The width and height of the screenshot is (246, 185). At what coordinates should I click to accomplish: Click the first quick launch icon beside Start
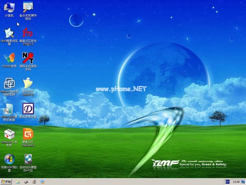(x=17, y=181)
